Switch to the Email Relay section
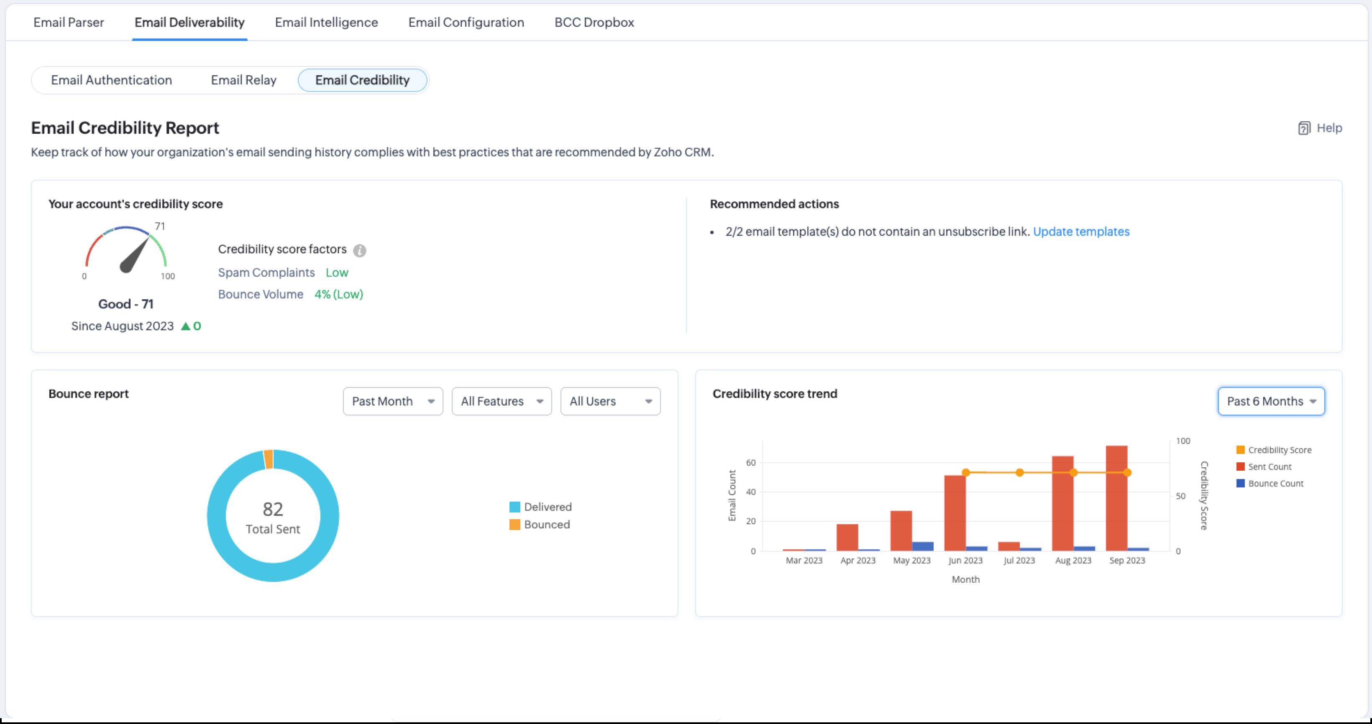The height and width of the screenshot is (724, 1372). click(243, 80)
